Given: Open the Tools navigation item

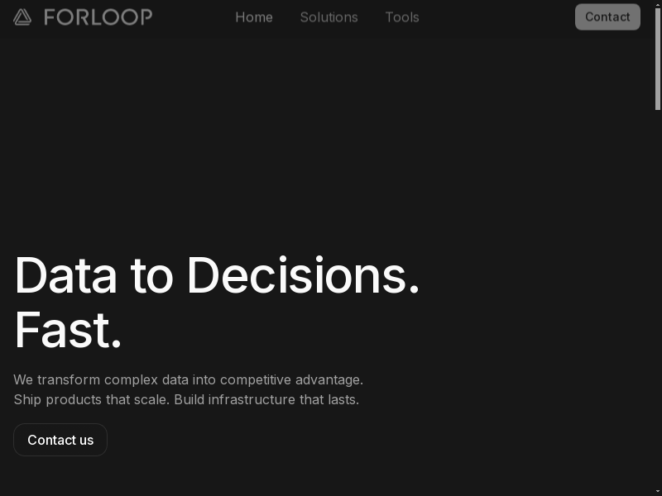Looking at the screenshot, I should click(402, 17).
